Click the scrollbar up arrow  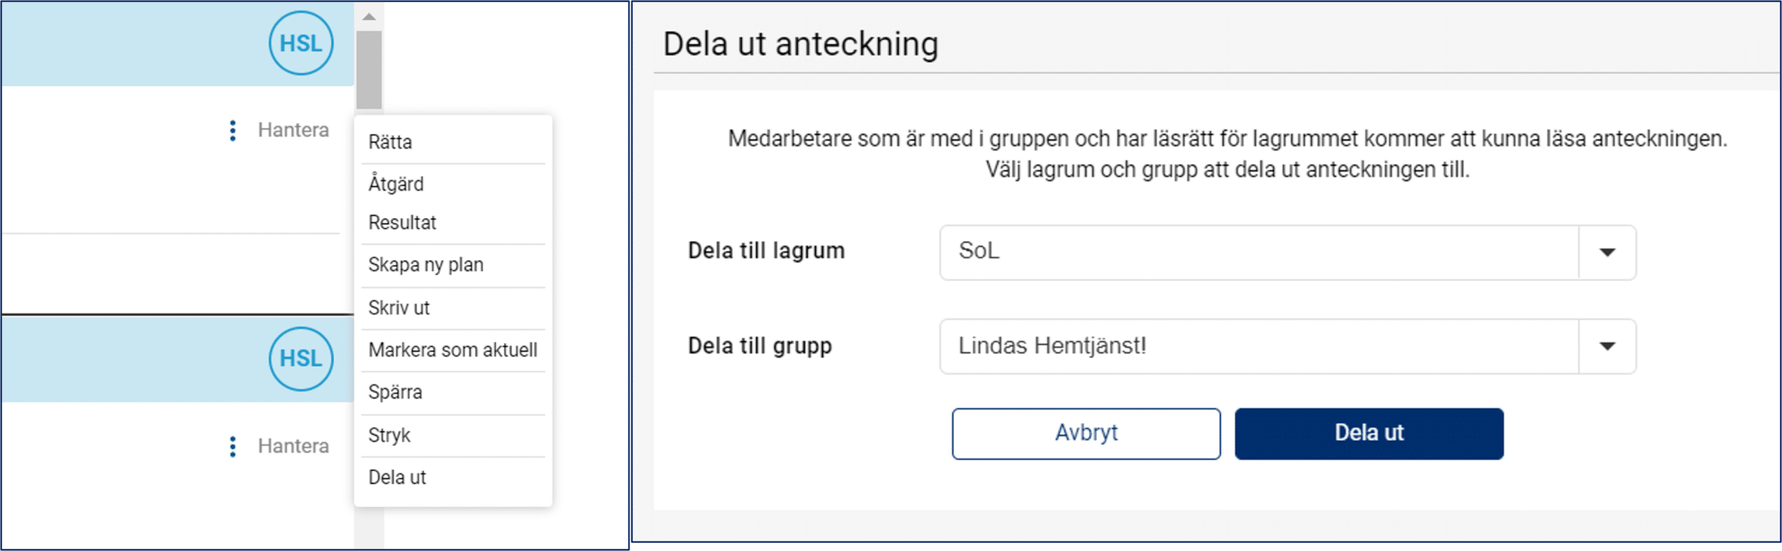point(369,16)
